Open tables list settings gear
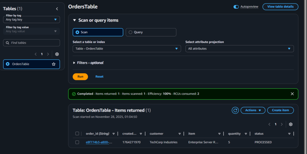 point(57,54)
